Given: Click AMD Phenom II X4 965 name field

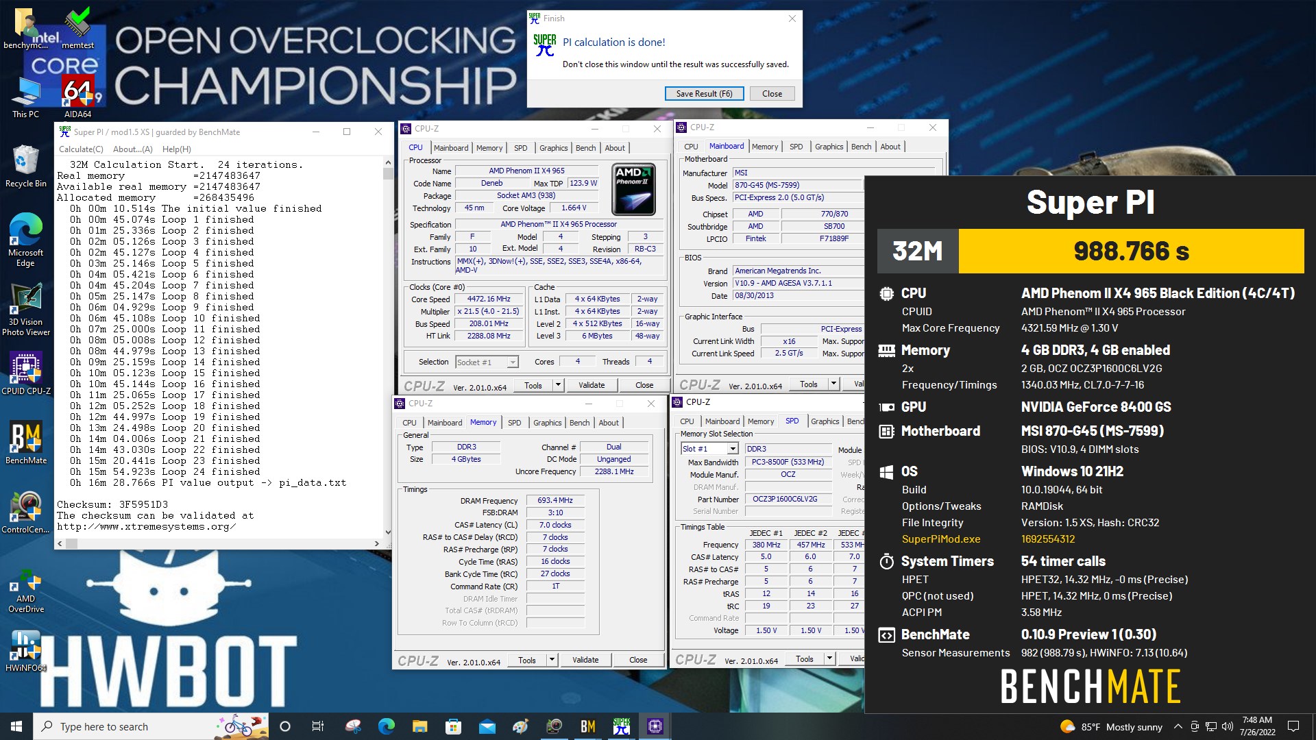Looking at the screenshot, I should (526, 171).
